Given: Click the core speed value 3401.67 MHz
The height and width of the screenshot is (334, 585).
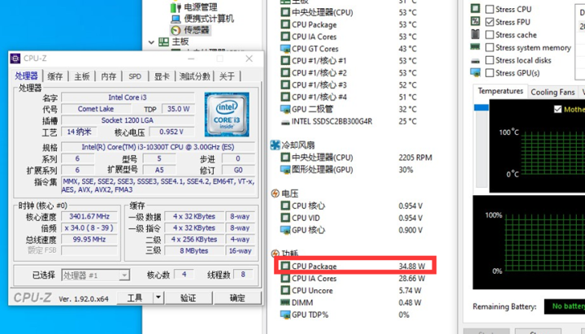Looking at the screenshot, I should click(x=89, y=216).
